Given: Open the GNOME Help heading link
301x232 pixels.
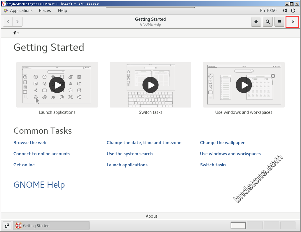Looking at the screenshot, I should click(x=39, y=185).
